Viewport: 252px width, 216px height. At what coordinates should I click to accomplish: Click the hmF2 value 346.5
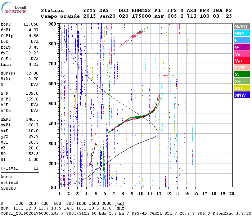[x=32, y=119]
